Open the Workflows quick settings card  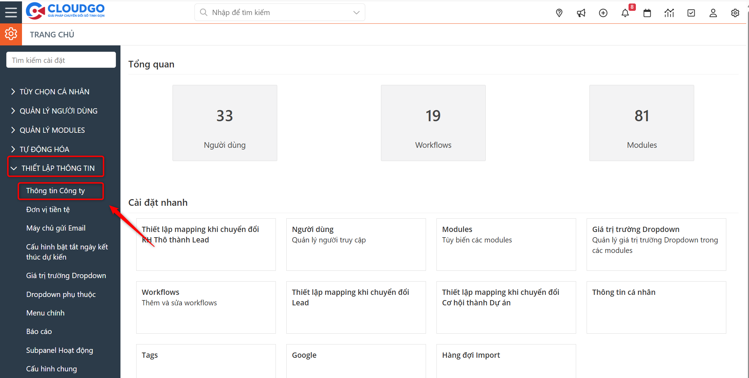tap(206, 307)
